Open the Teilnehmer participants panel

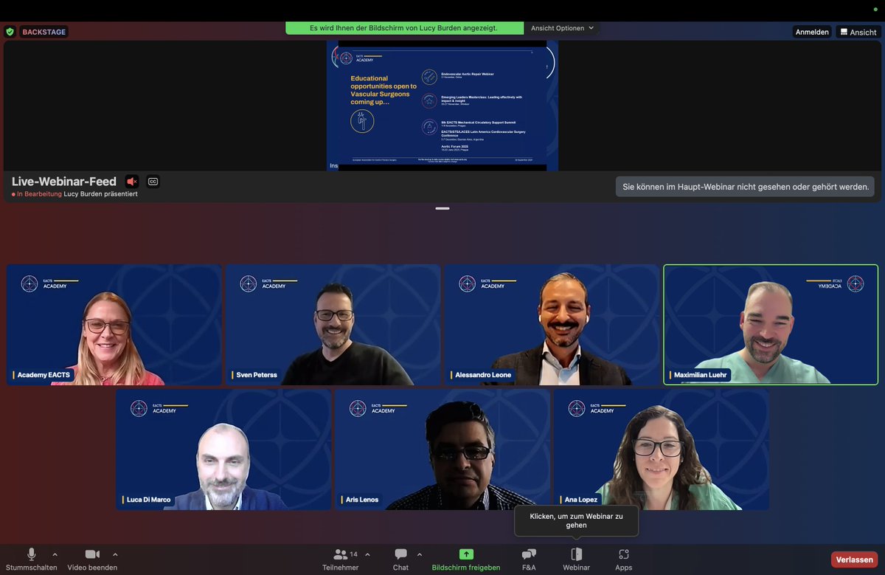[x=341, y=559]
